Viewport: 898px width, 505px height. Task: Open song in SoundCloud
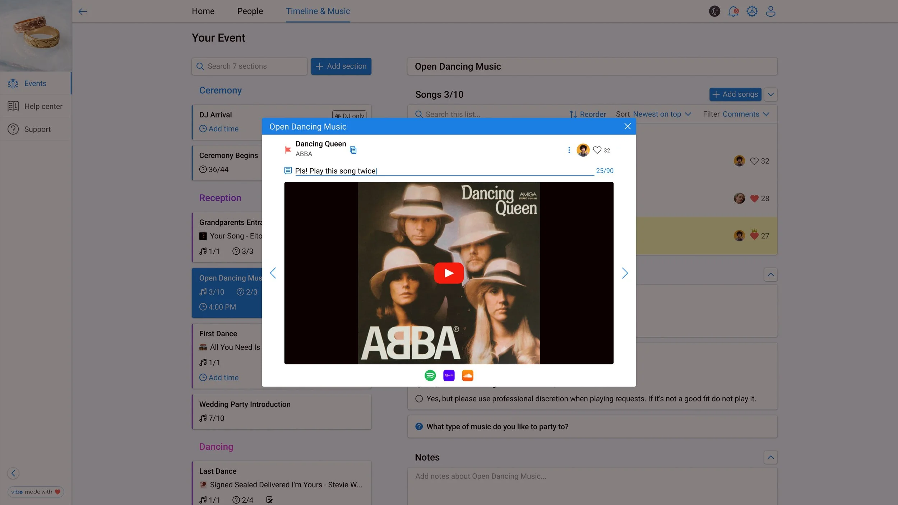pos(467,375)
